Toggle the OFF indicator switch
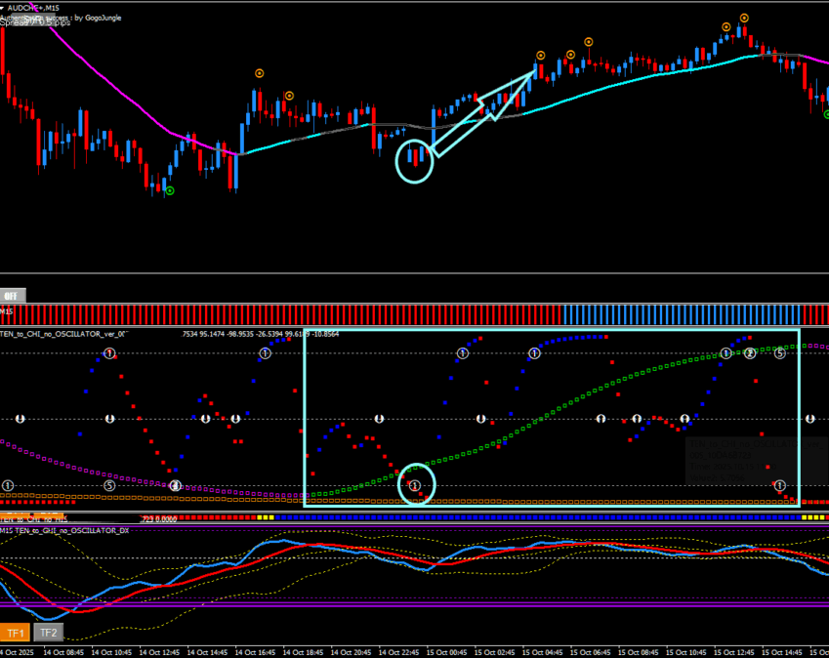829x658 pixels. pos(13,295)
